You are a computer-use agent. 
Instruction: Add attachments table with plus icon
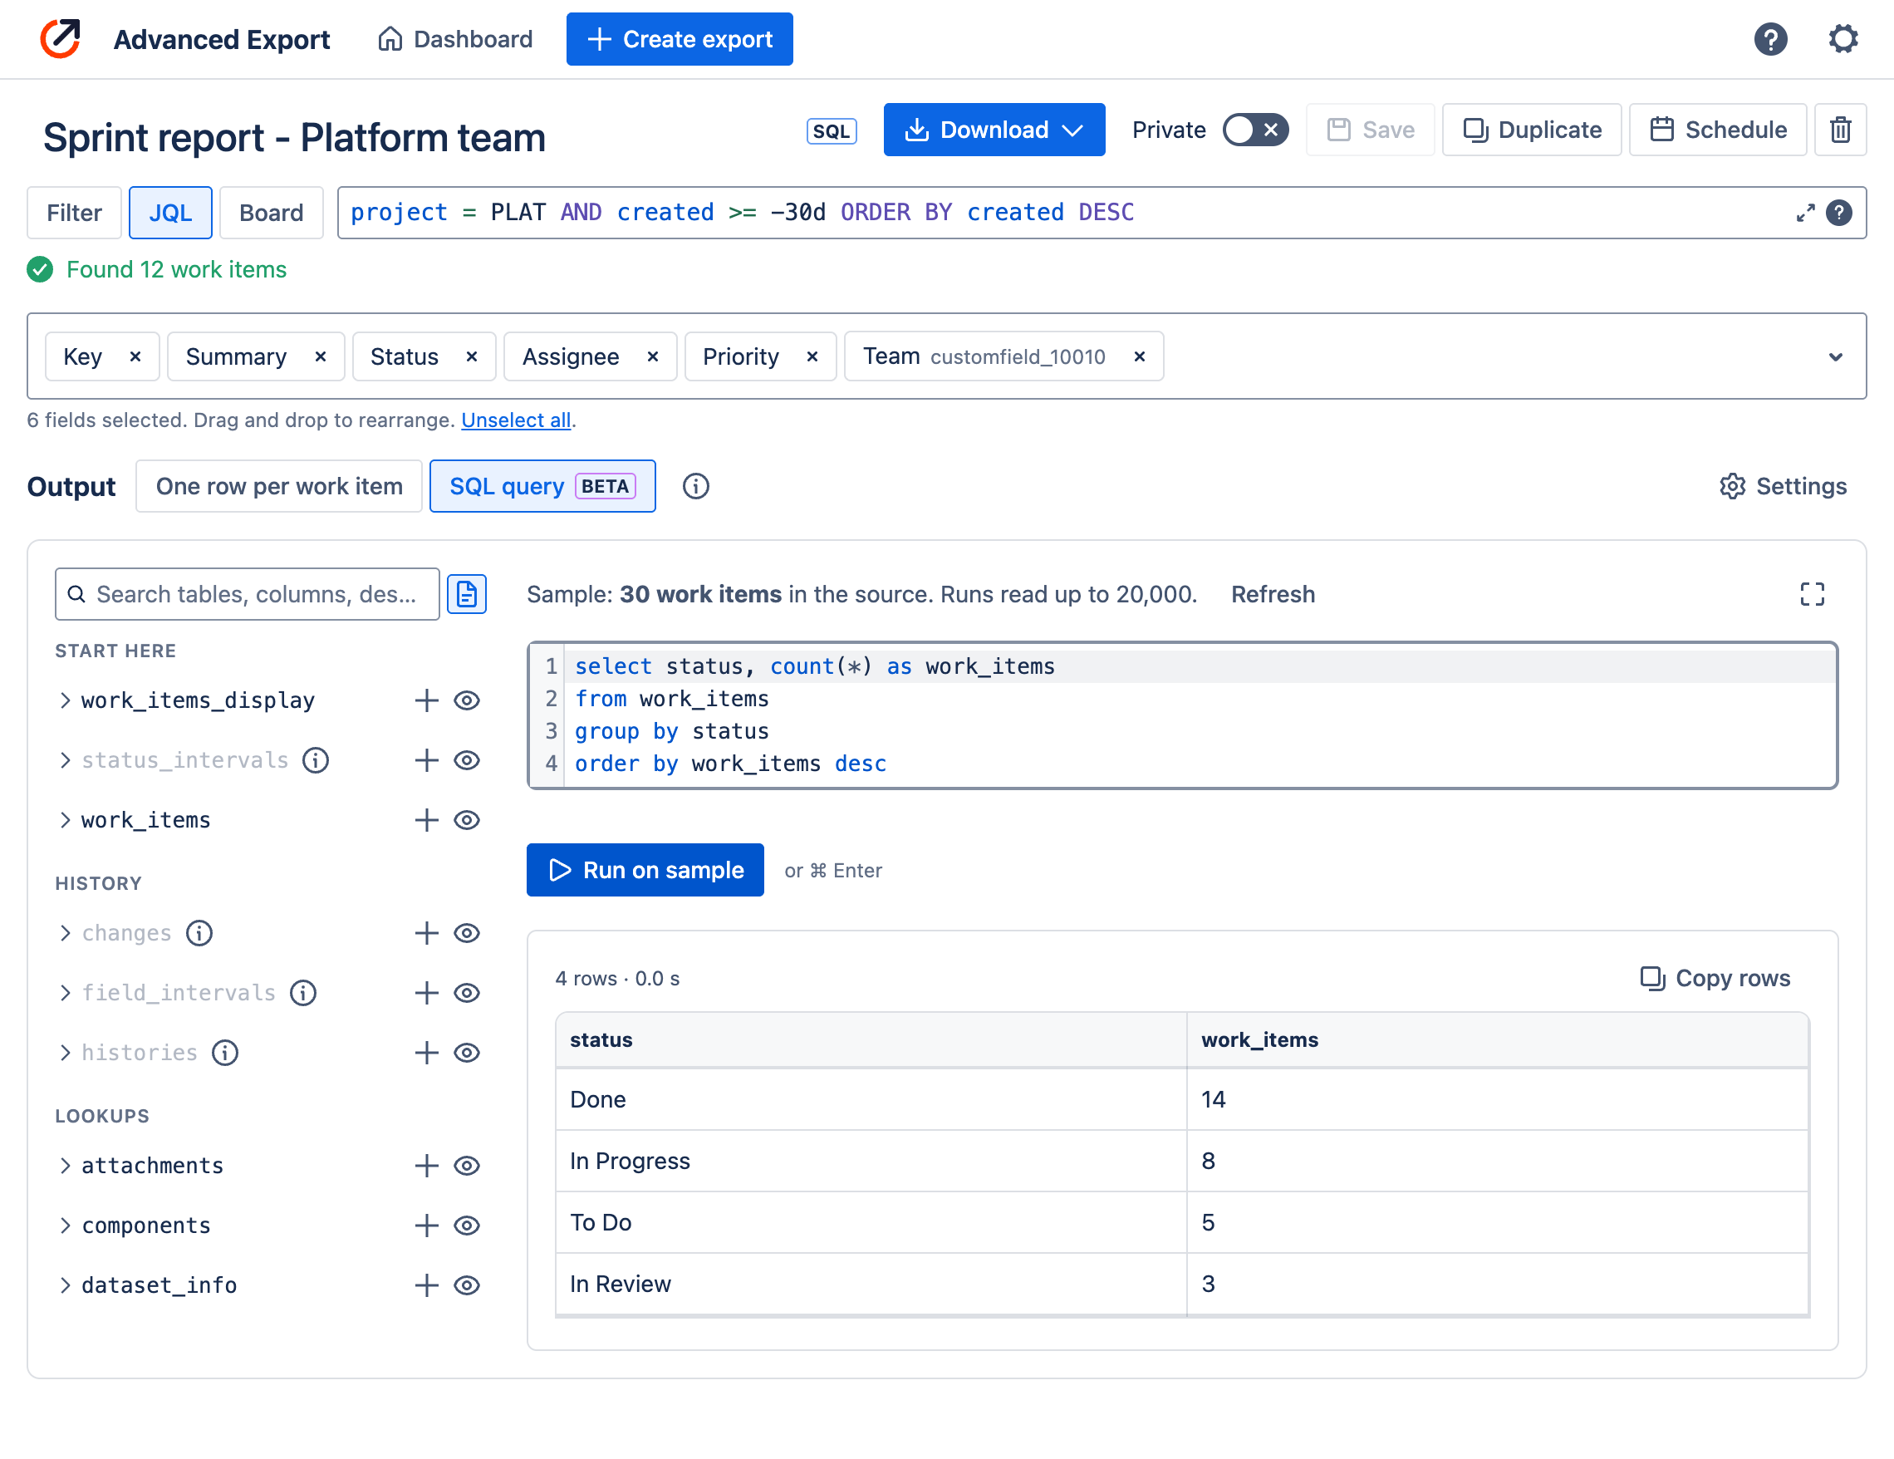426,1166
